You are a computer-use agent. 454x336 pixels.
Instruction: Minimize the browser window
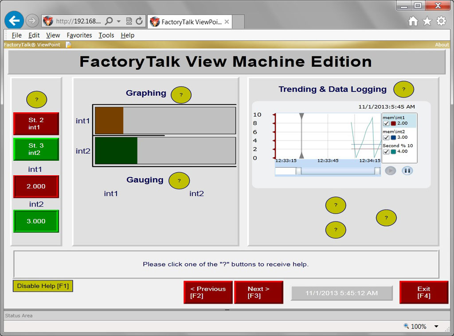(x=404, y=5)
